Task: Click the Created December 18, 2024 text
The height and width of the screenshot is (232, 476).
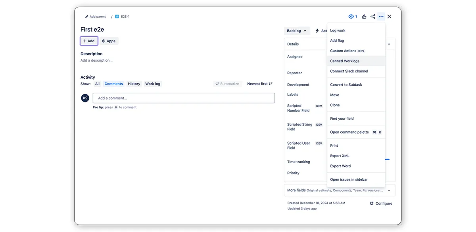Action: coord(316,203)
